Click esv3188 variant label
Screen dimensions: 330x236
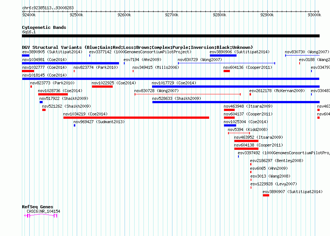pyautogui.click(x=314, y=60)
